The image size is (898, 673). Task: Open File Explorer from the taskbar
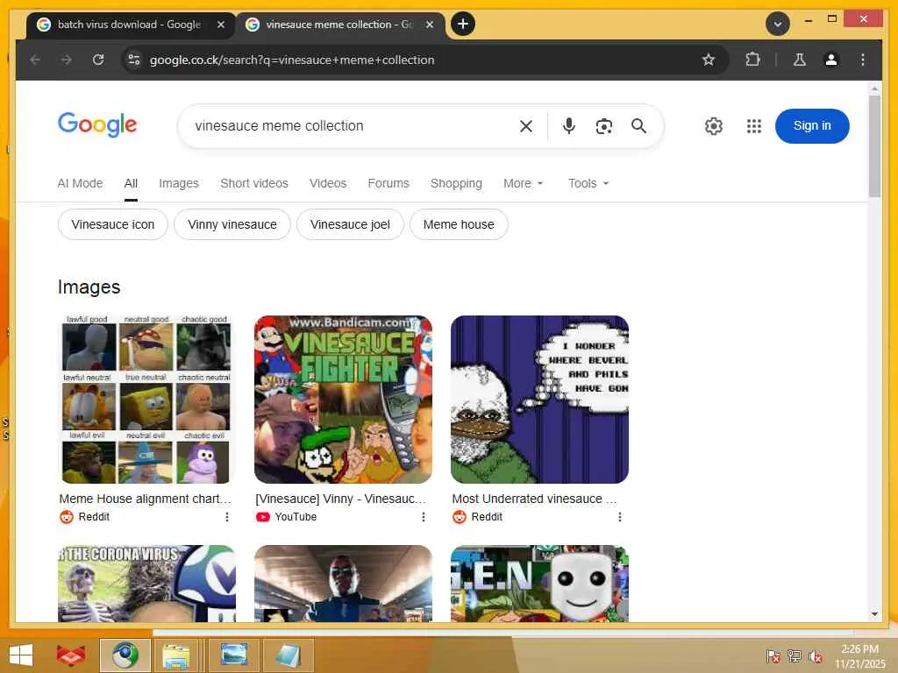coord(175,655)
